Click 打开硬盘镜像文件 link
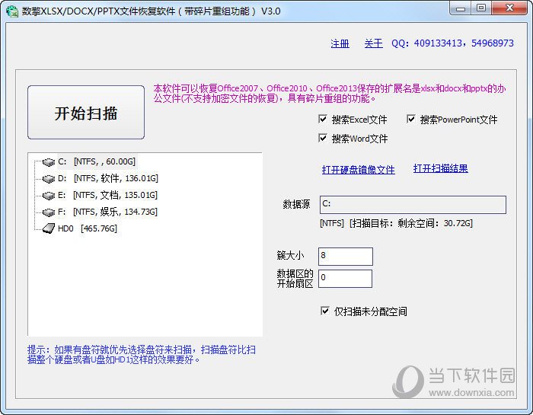The image size is (533, 415). tap(359, 170)
